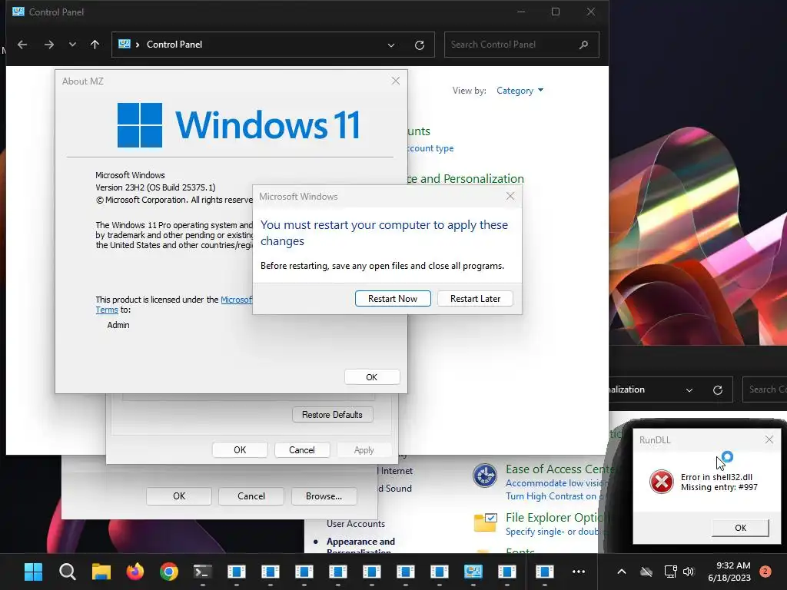The image size is (787, 590).
Task: Click OK in the RunDLL error dialog
Action: pos(740,528)
